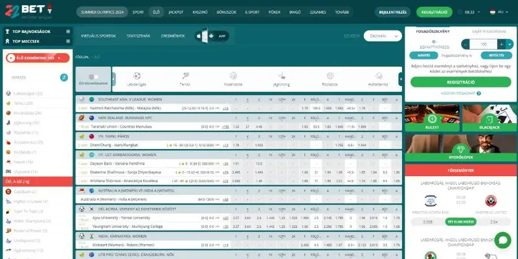Screen dimensions: 518x259
Task: Select the Élő, A-tól Z-ig sidebar row
Action: click(38, 181)
